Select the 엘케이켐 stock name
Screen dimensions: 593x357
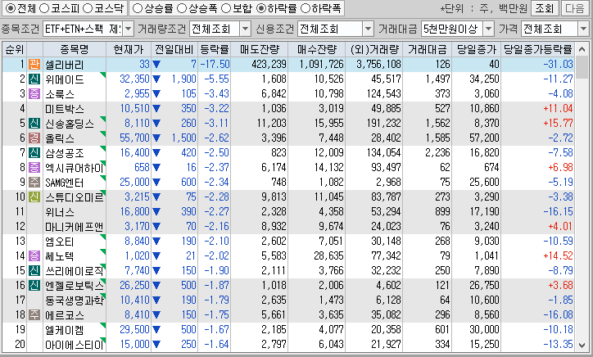[x=64, y=330]
